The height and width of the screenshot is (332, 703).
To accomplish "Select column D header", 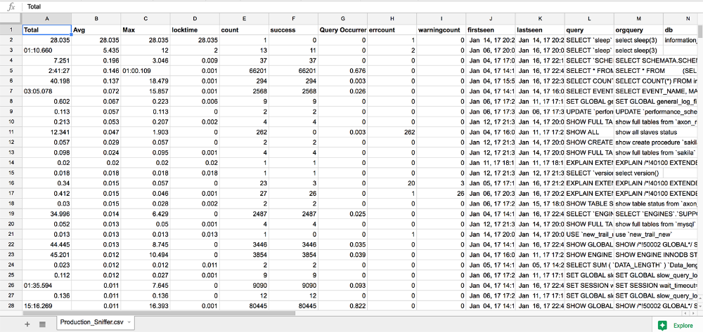I will pyautogui.click(x=195, y=19).
